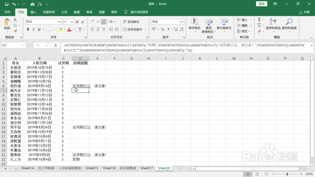
Task: Toggle center horizontal alignment
Action: coord(98,30)
